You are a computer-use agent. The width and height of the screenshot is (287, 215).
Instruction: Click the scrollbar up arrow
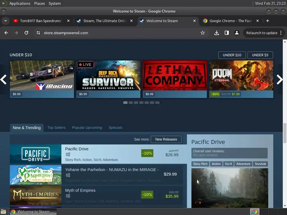tap(285, 42)
